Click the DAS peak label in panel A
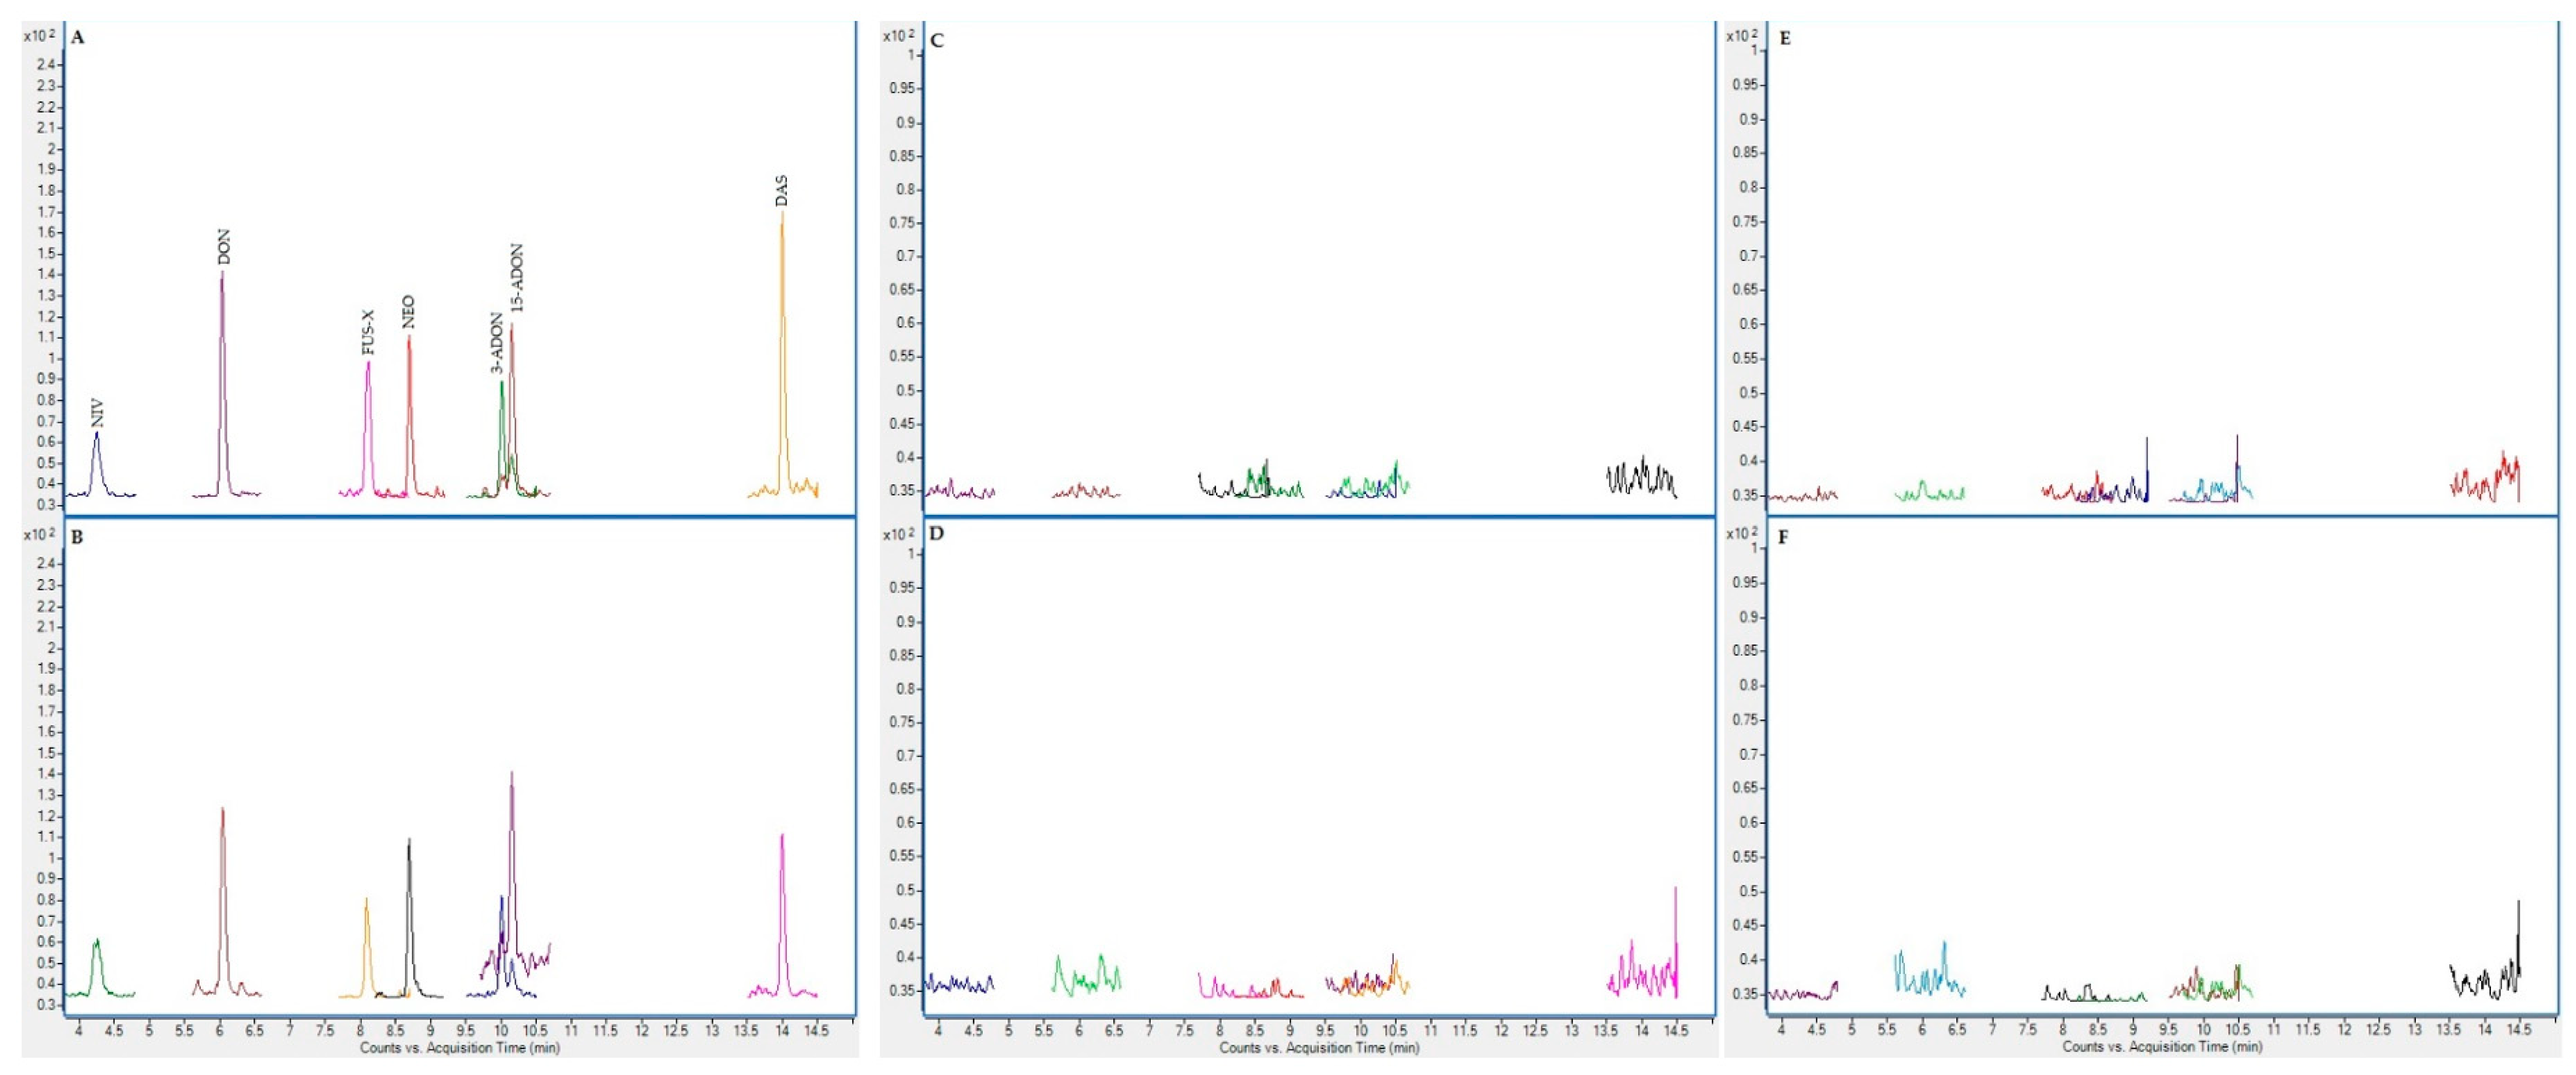Image resolution: width=2576 pixels, height=1075 pixels. [781, 191]
